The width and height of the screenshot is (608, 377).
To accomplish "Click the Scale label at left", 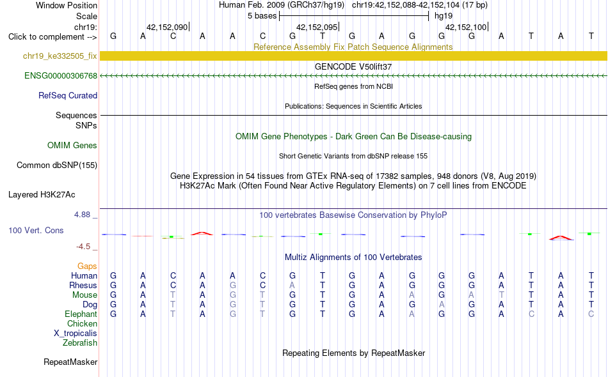I will (86, 17).
